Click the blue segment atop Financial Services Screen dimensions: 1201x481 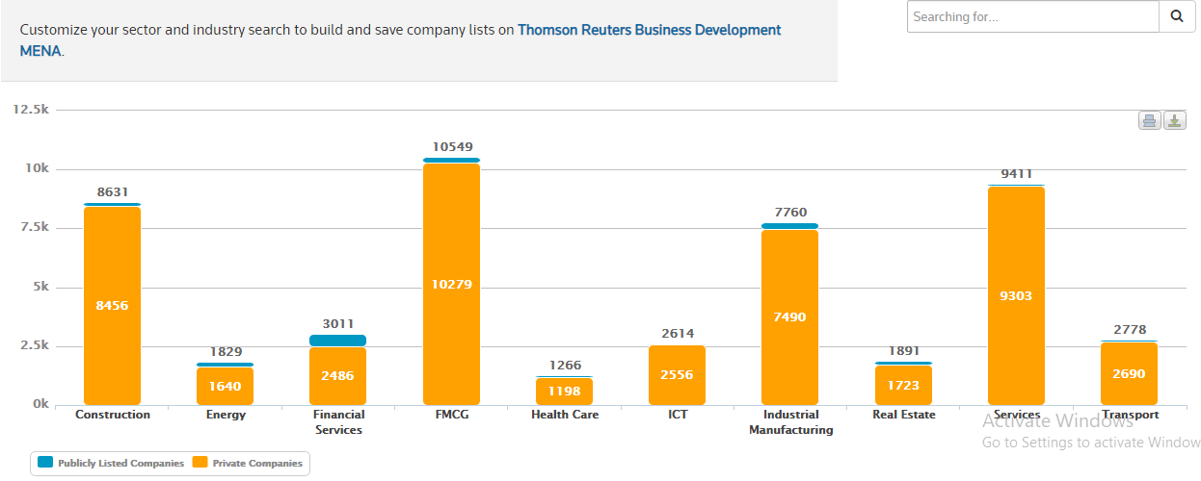tap(337, 341)
